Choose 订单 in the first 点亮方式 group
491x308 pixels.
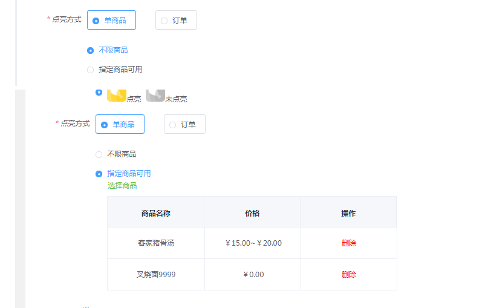coord(176,21)
